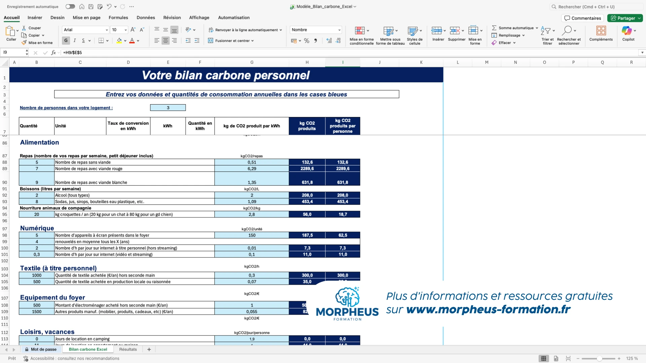Viewport: 646px width, 363px height.
Task: Click the increase decimal icon
Action: tap(329, 41)
